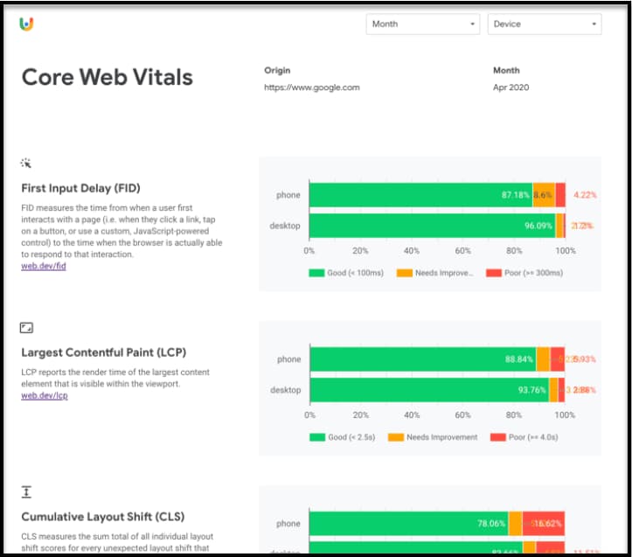Click the FID description paragraph
Viewport: 632px width, 557px height.
click(122, 231)
